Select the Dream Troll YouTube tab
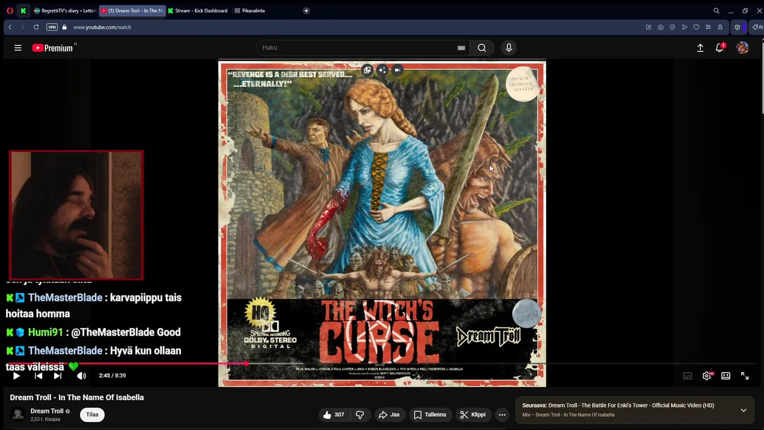 click(x=131, y=11)
